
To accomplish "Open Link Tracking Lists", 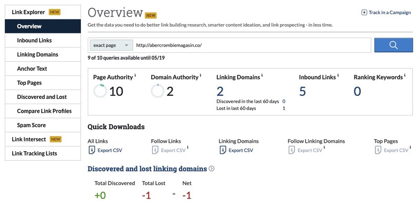I will (43, 153).
